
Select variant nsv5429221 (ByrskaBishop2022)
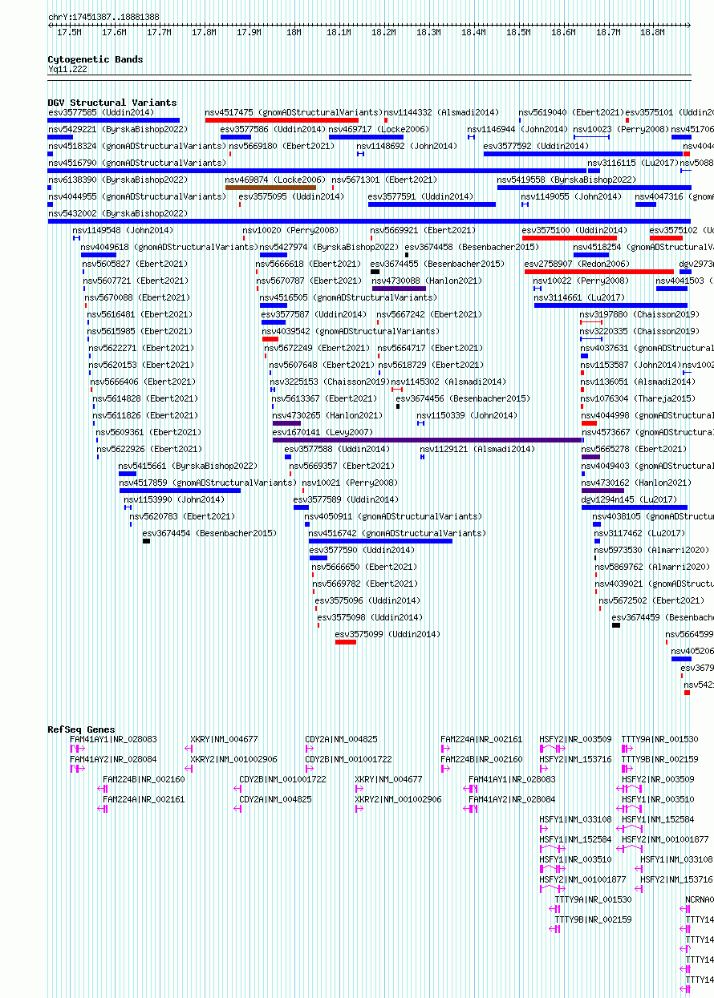pos(118,129)
